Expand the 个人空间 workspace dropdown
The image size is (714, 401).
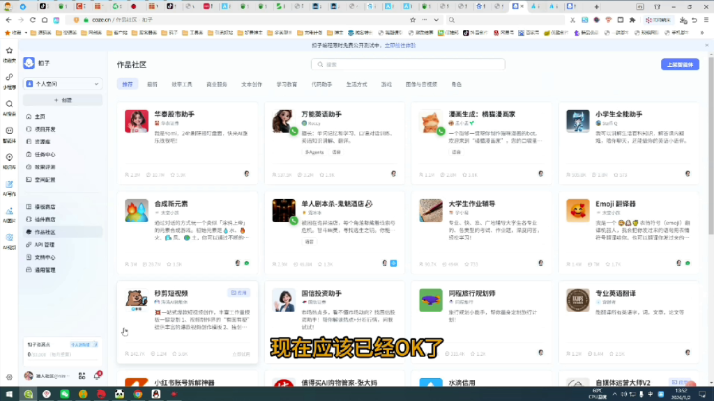(x=61, y=84)
